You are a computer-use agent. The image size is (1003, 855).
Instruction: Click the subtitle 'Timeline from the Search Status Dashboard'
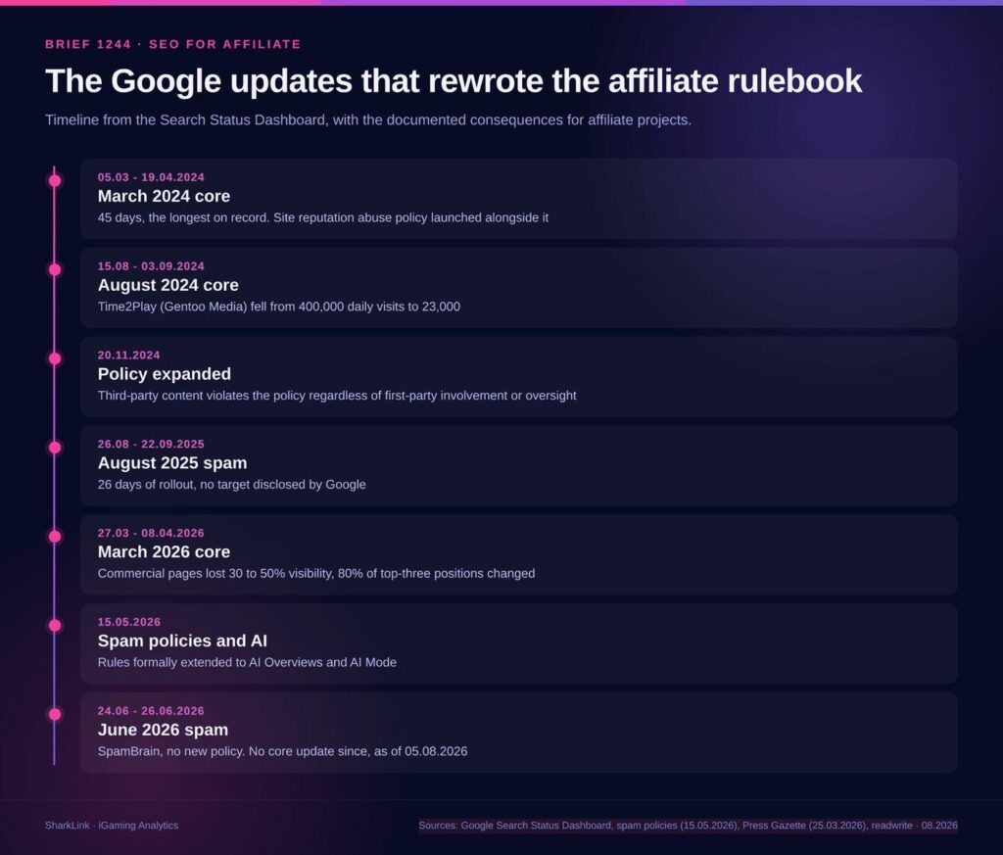pyautogui.click(x=368, y=120)
